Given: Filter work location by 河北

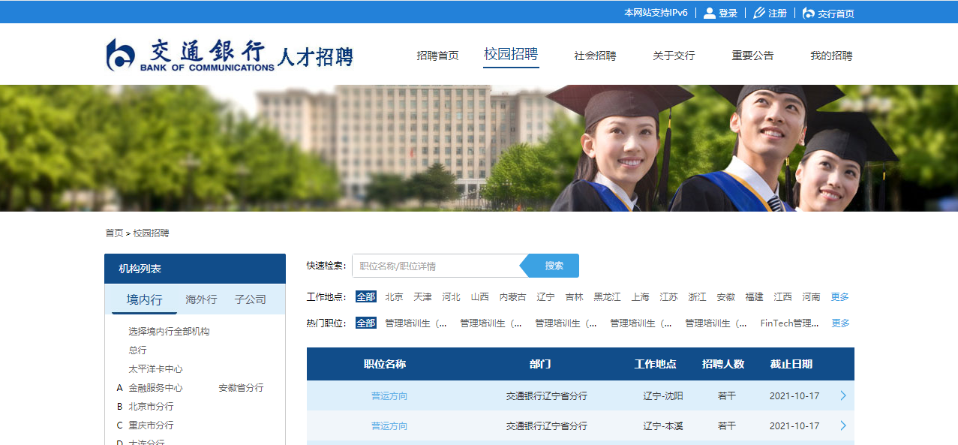Looking at the screenshot, I should [x=451, y=297].
